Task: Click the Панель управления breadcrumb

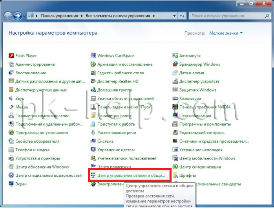Action: [59, 16]
